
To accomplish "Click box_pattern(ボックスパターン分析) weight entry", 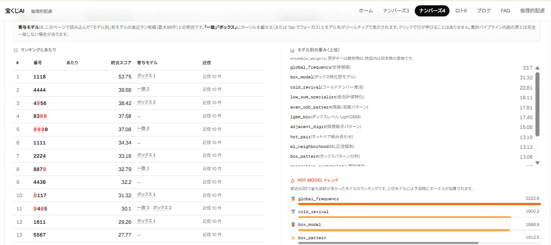I will 325,156.
